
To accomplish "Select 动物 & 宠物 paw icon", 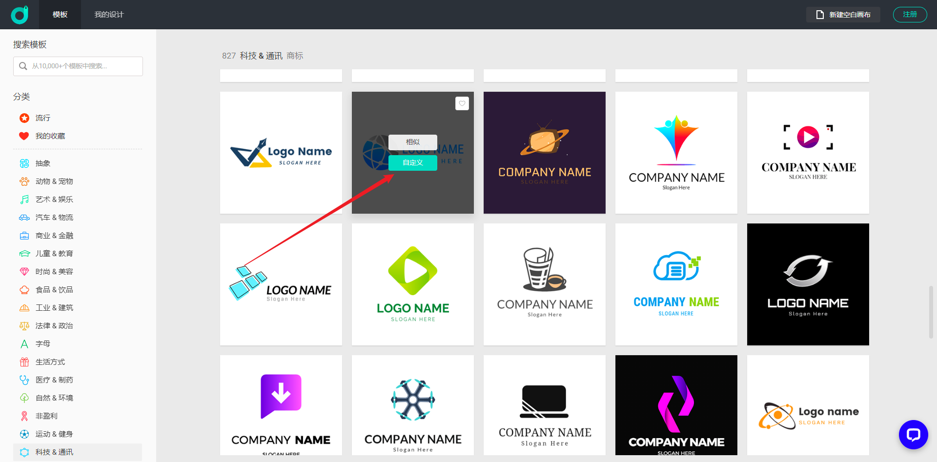I will [x=24, y=181].
